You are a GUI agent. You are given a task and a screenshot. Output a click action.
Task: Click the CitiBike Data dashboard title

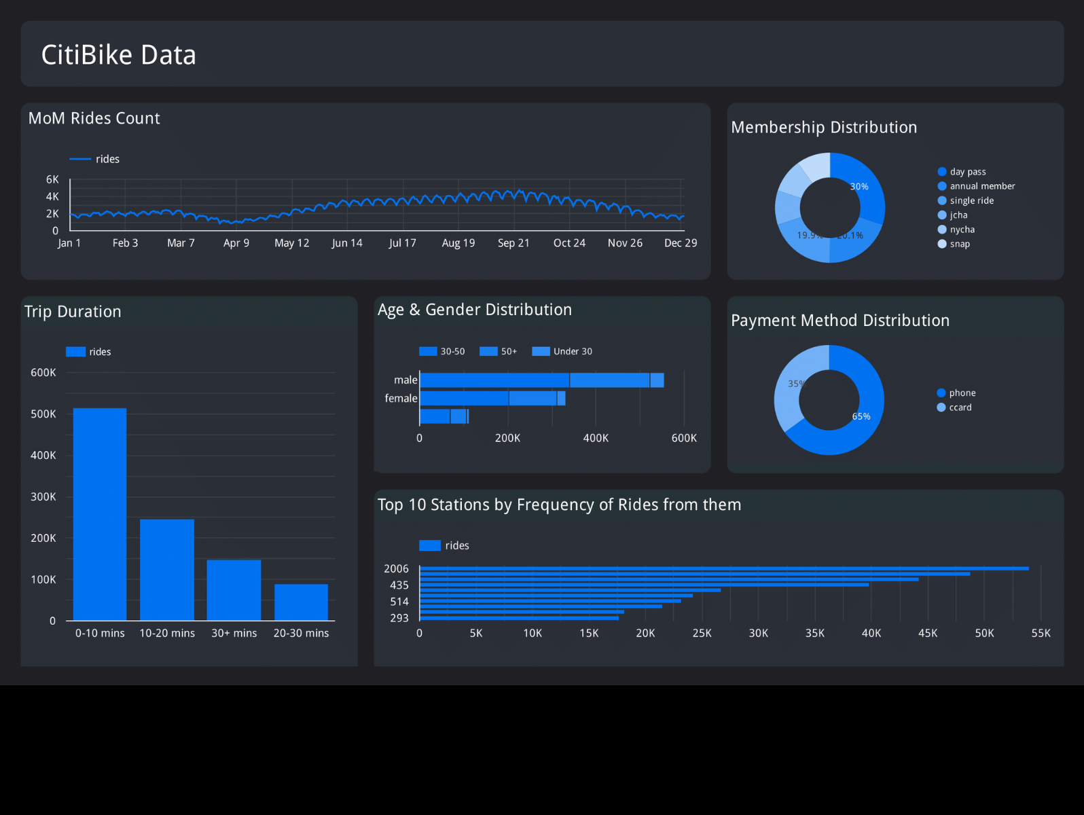click(x=118, y=55)
